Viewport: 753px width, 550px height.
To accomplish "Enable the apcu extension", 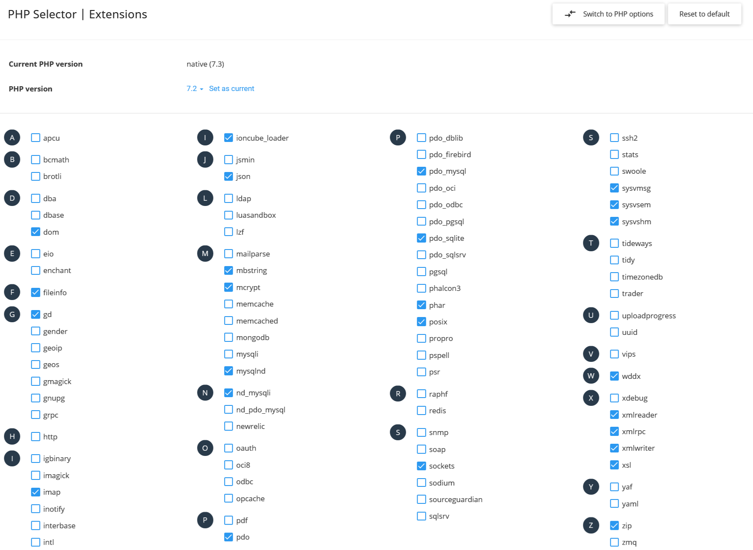I will tap(35, 137).
